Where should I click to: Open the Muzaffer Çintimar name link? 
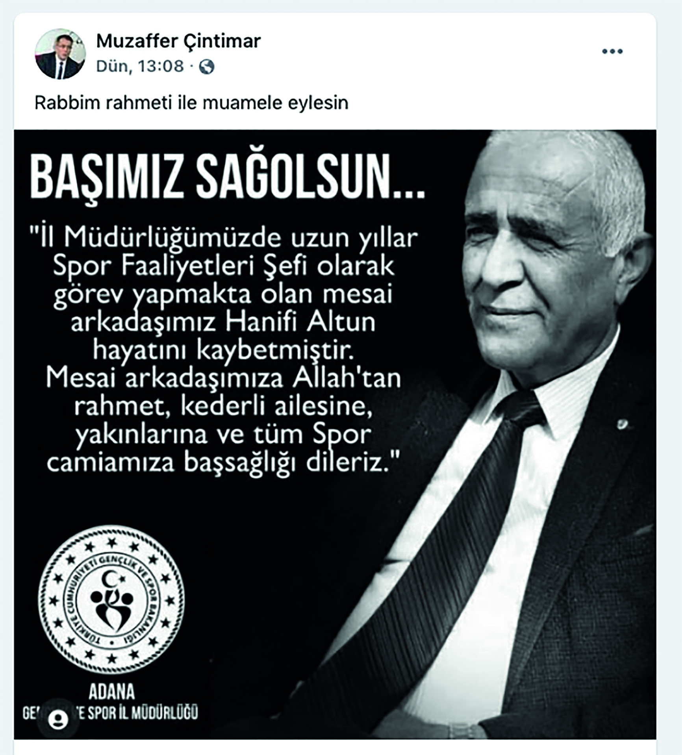[x=178, y=41]
